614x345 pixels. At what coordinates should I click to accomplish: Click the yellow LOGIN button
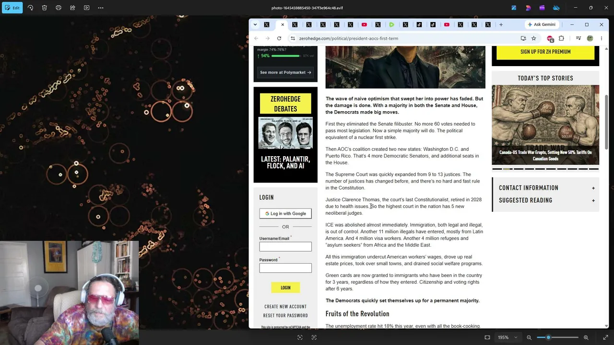285,287
